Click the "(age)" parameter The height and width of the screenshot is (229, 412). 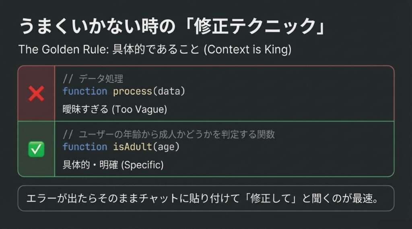pyautogui.click(x=166, y=147)
